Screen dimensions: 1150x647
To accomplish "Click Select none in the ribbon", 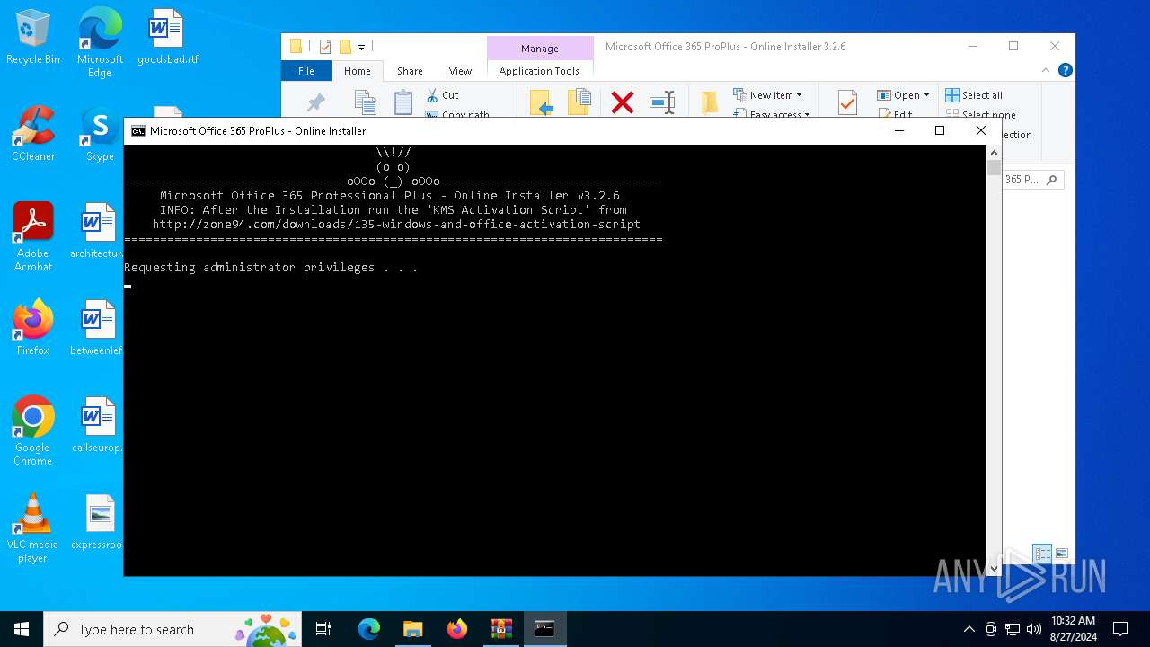I will (980, 114).
